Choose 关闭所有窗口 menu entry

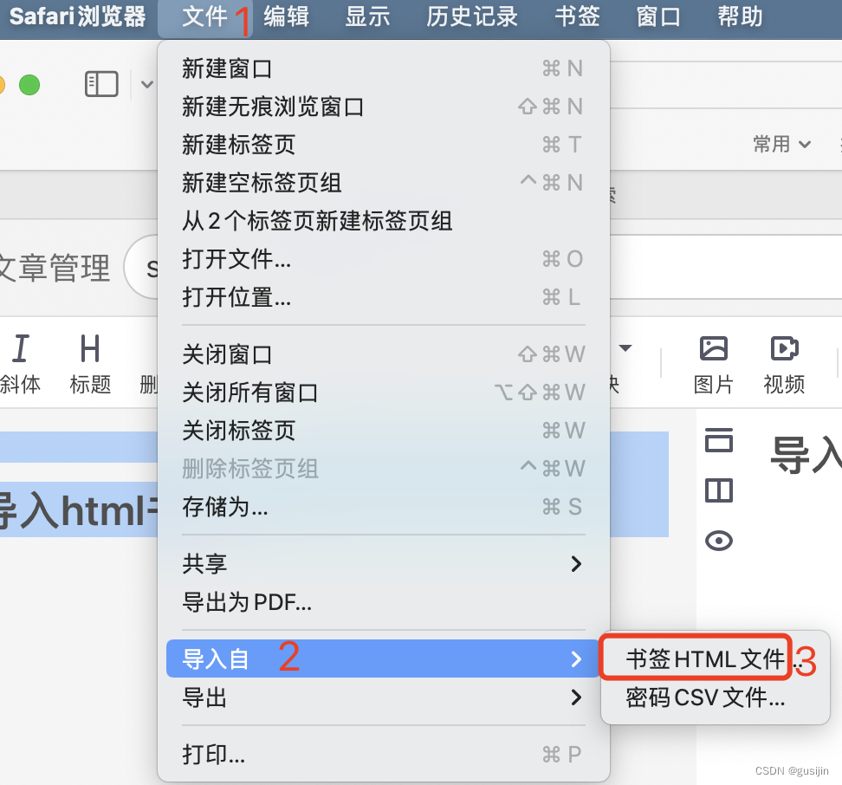pos(384,393)
